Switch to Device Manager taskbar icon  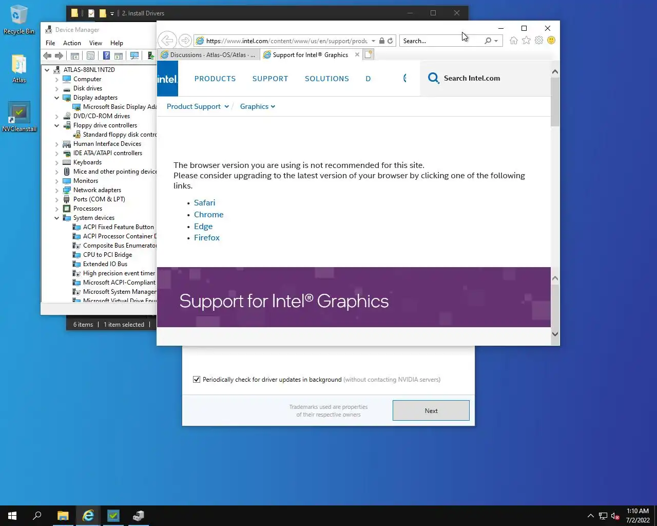pyautogui.click(x=138, y=516)
